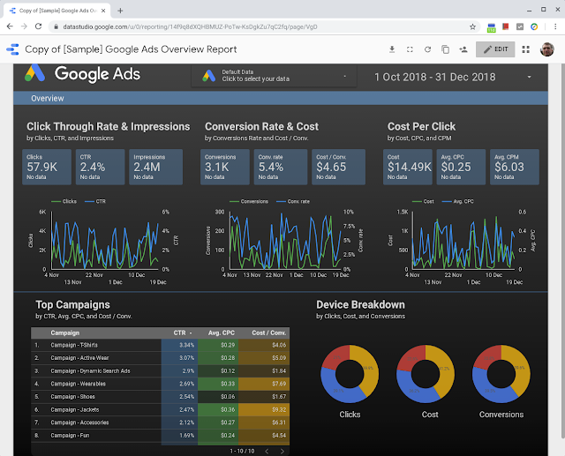The image size is (565, 456).
Task: Click the Campaign - Fun row
Action: [160, 436]
